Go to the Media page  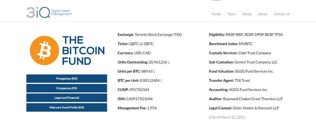coord(247,14)
